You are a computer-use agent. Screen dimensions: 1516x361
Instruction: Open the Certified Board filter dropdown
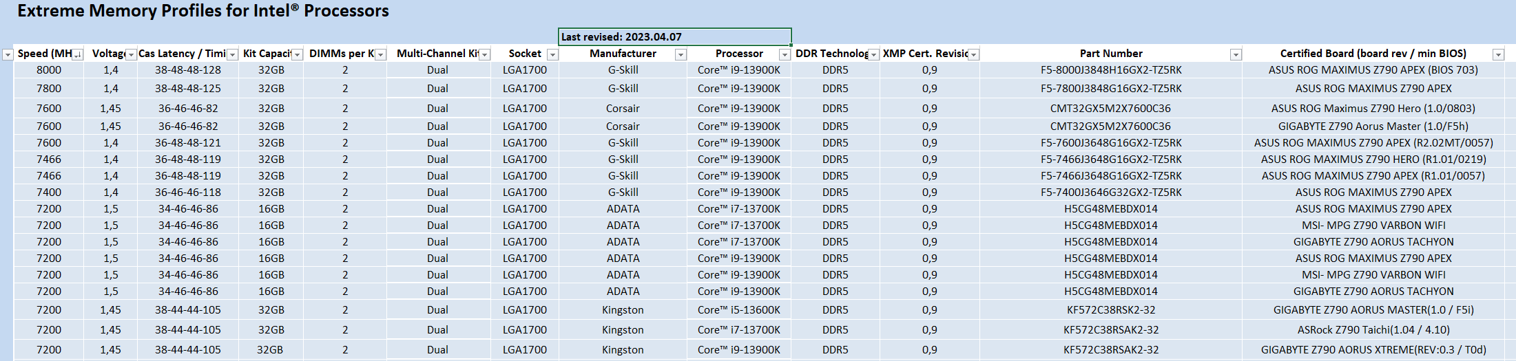1498,54
